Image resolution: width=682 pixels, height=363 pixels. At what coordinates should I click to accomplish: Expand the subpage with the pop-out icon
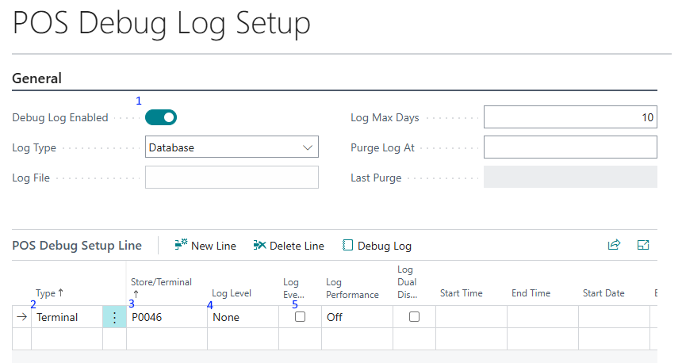pos(643,246)
